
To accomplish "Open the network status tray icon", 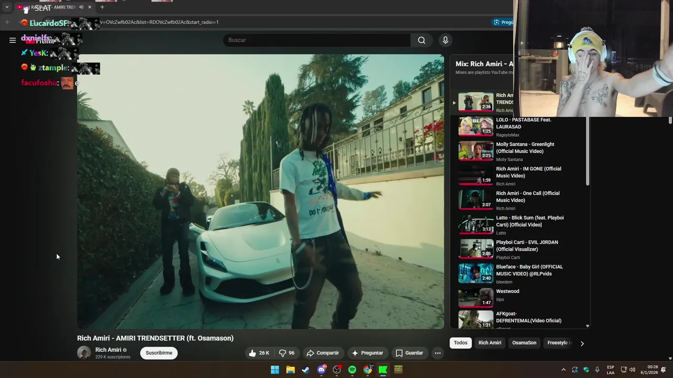I will pos(624,370).
